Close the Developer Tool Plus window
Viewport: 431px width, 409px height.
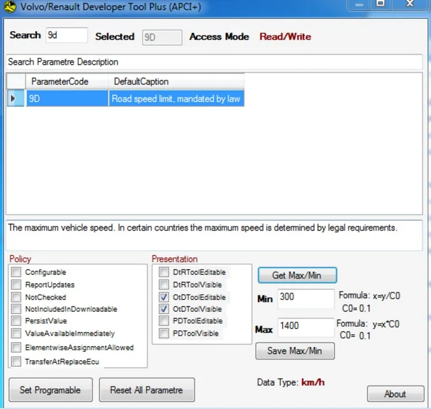410,5
